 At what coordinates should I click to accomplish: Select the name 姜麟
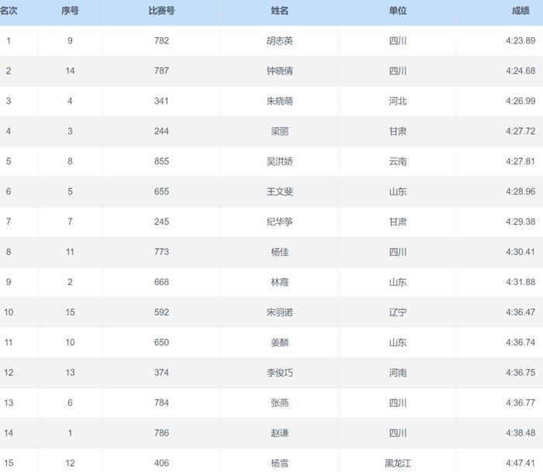(x=279, y=343)
